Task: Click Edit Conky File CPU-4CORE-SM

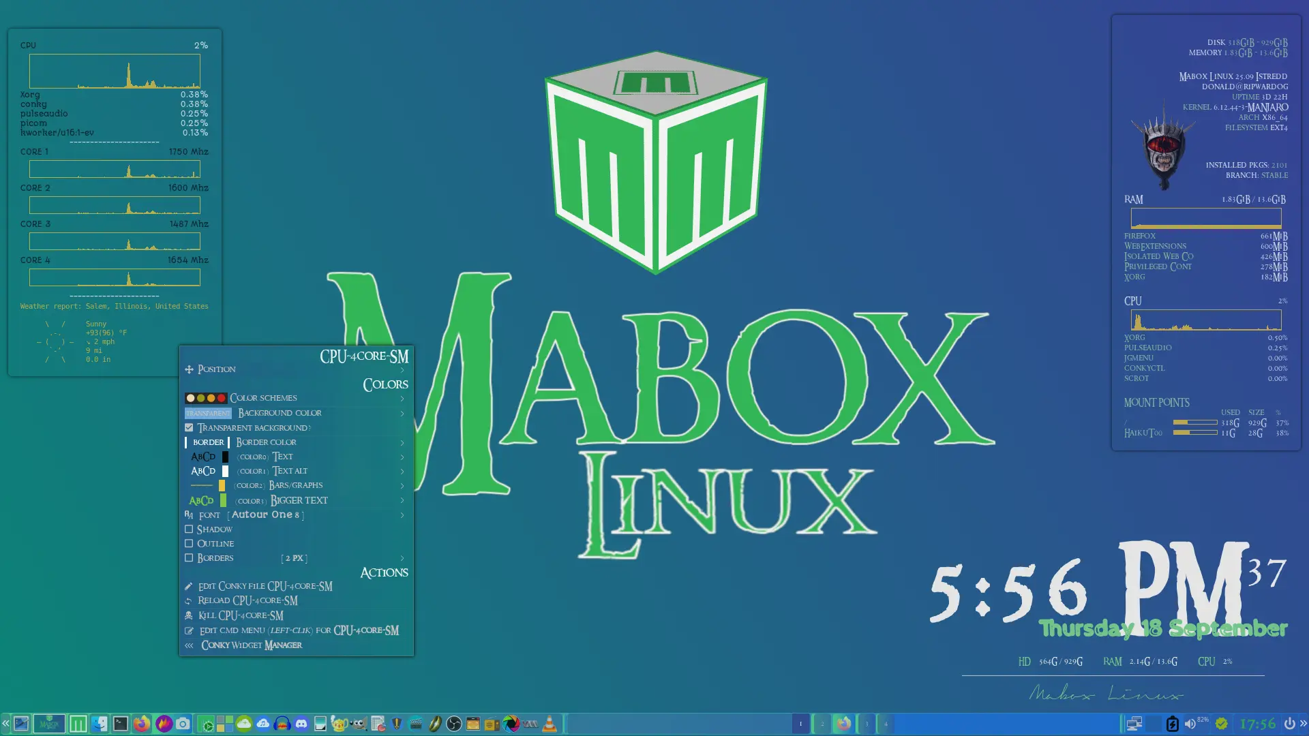Action: [265, 586]
